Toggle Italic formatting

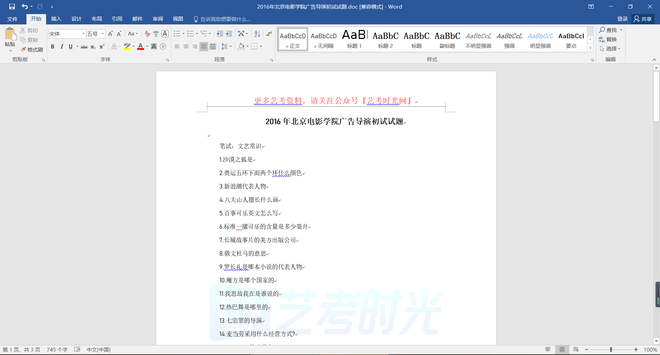coord(62,46)
